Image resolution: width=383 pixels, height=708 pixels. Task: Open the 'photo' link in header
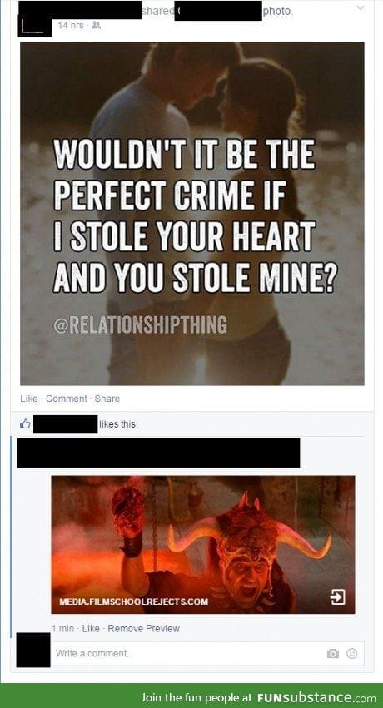[277, 12]
